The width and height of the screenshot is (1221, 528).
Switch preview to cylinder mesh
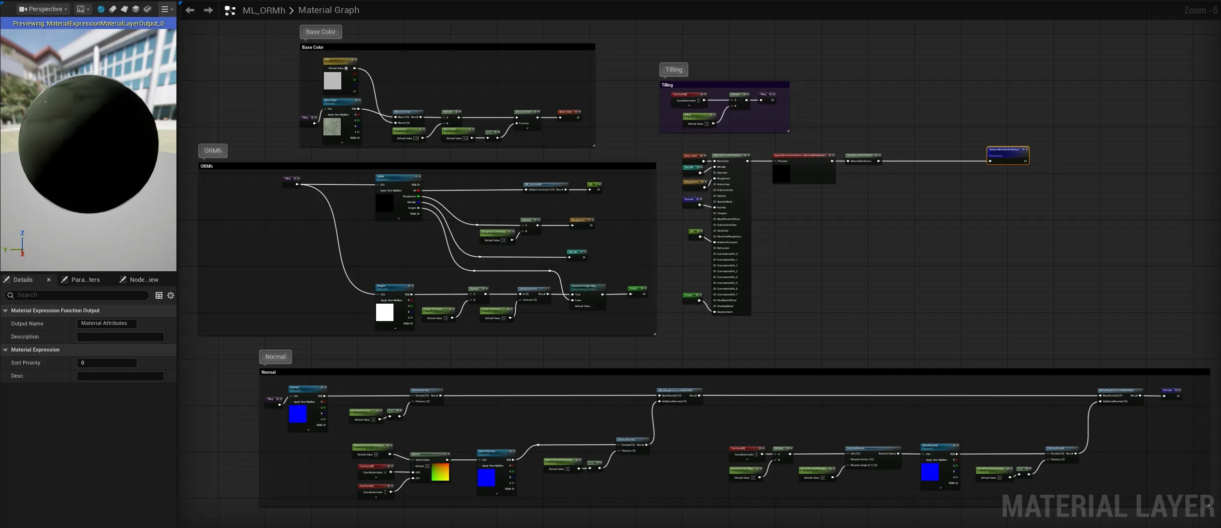coord(113,9)
